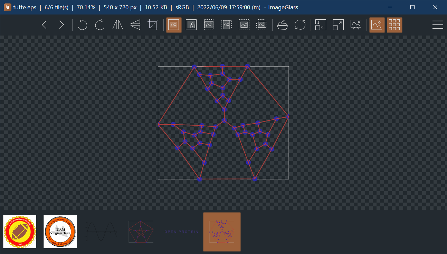Image resolution: width=447 pixels, height=254 pixels.
Task: Click the 6/6 file(s) counter text
Action: [x=56, y=7]
